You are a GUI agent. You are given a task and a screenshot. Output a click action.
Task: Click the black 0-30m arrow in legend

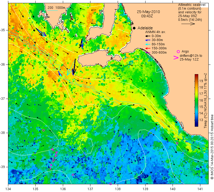coord(148,36)
